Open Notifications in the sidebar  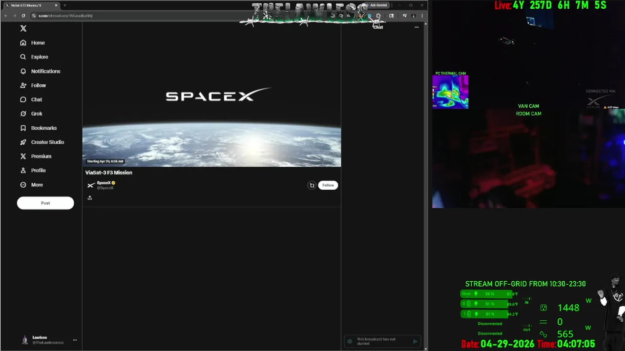point(40,71)
